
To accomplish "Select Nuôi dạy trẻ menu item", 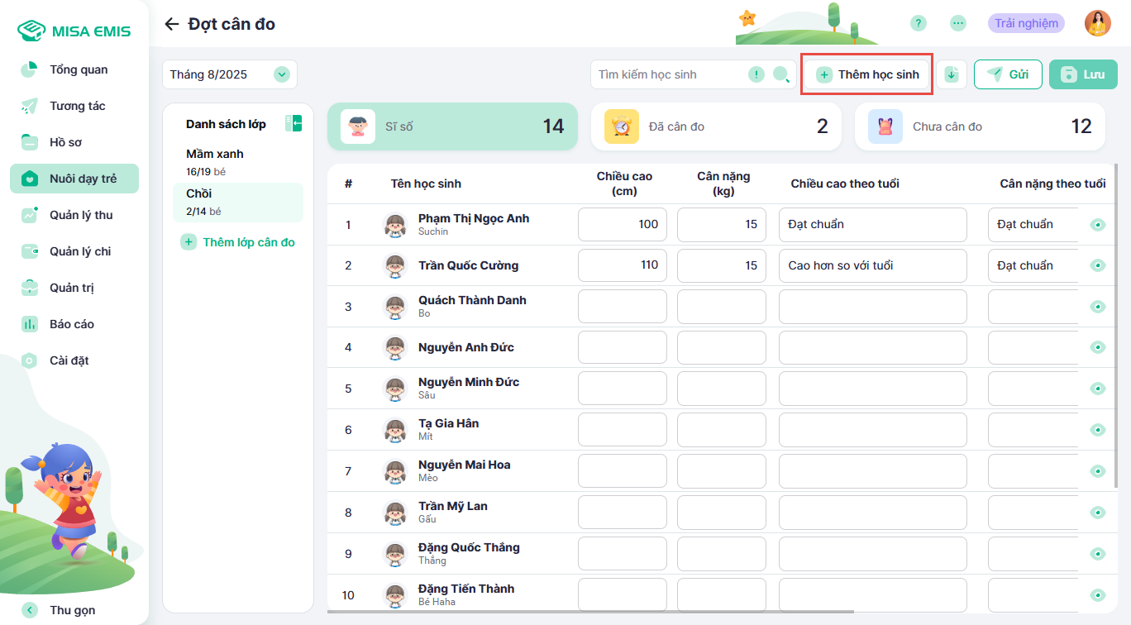I will [74, 179].
